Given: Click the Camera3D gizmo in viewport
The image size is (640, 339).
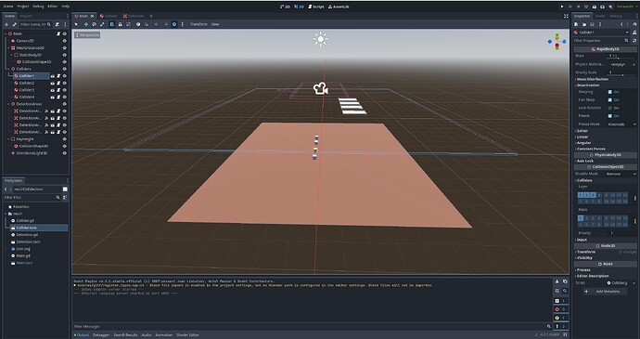Looking at the screenshot, I should click(320, 88).
